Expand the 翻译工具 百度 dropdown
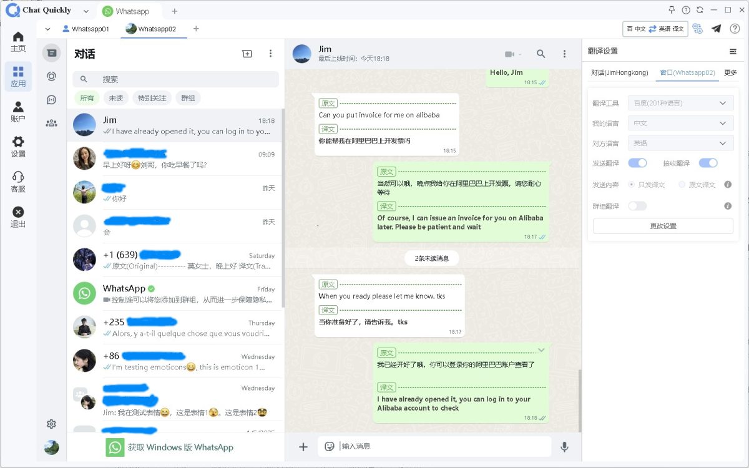The image size is (749, 468). coord(681,103)
